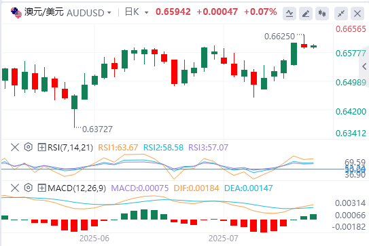Open RSI indicator settings gear
The width and height of the screenshot is (369, 246).
point(29,147)
